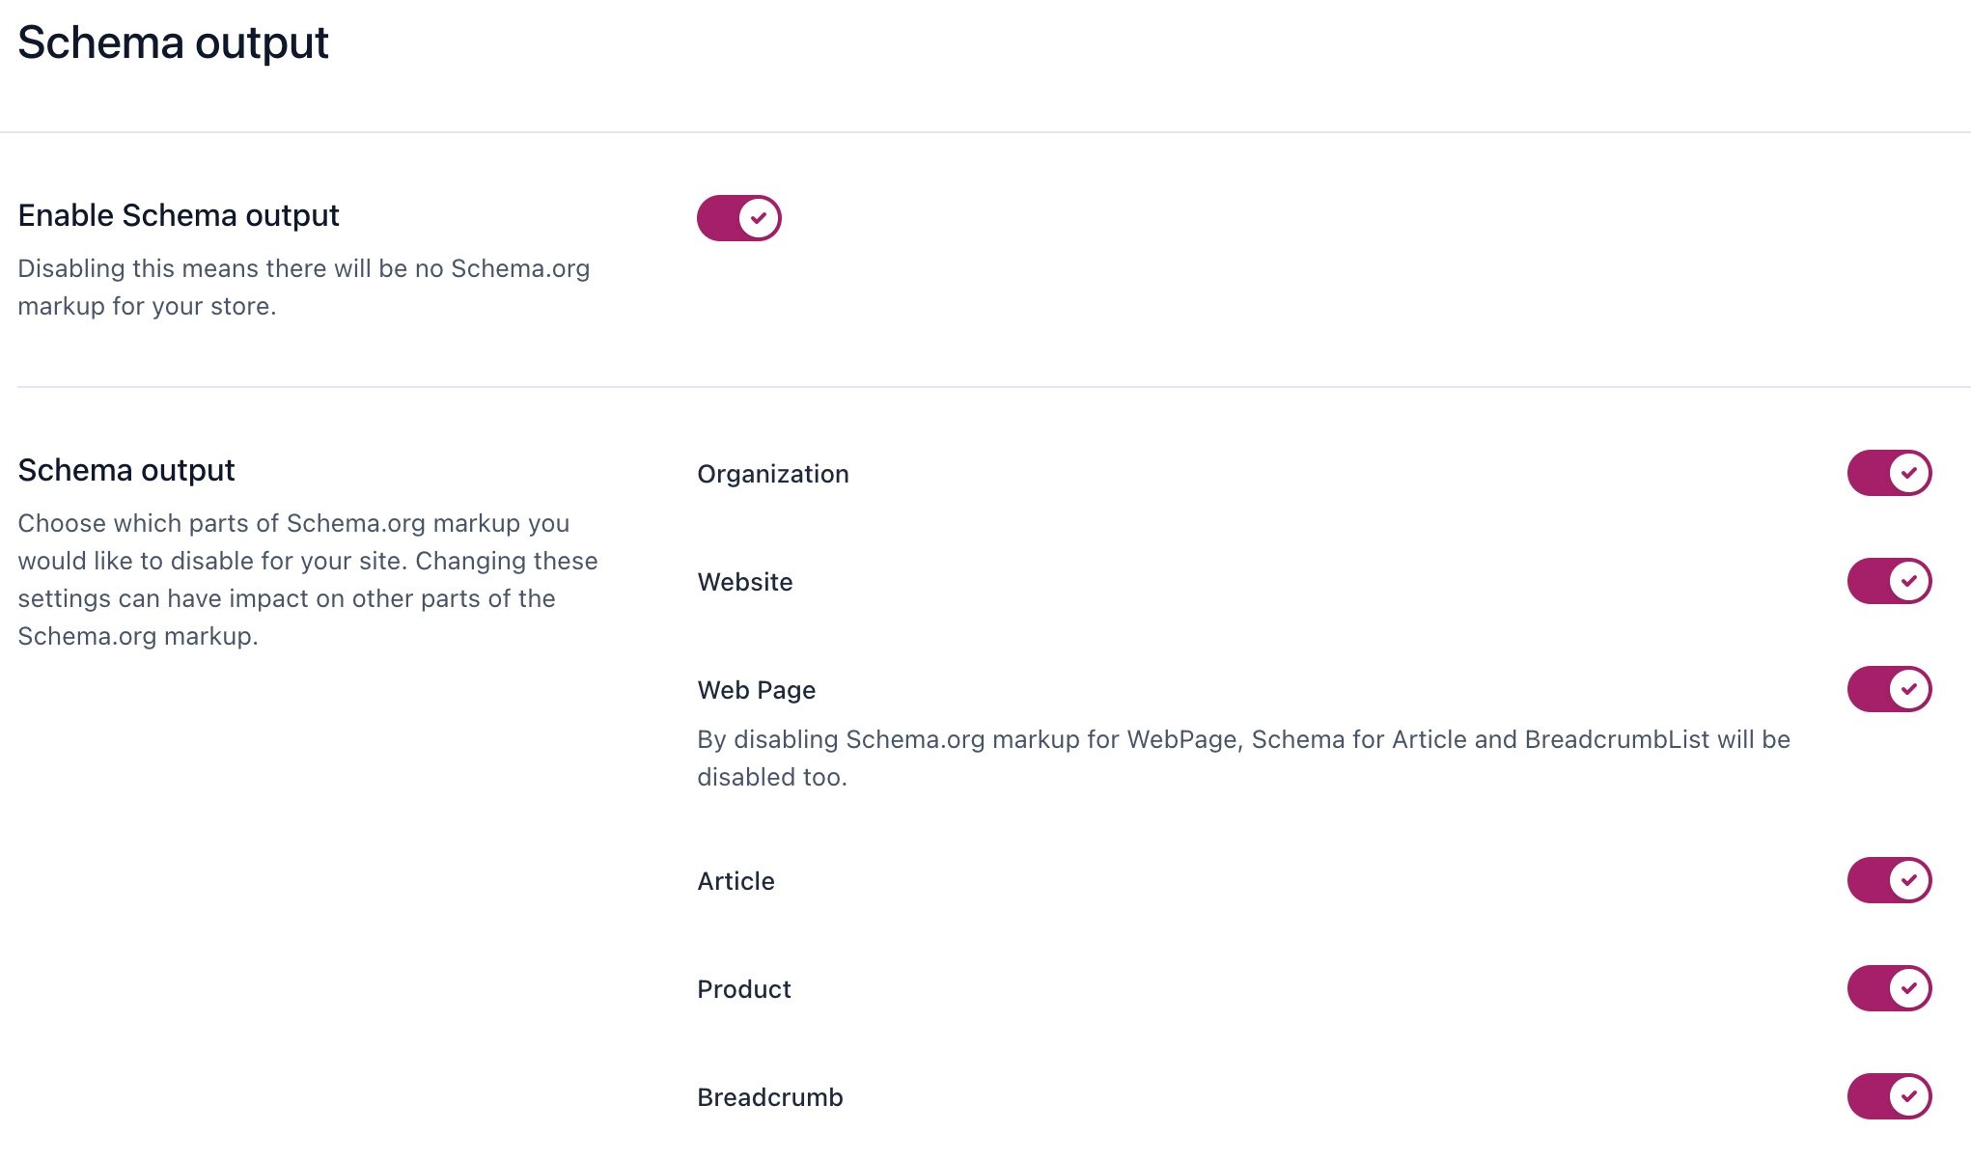Image resolution: width=1971 pixels, height=1160 pixels.
Task: Click the "Choose which parts of Schema.org markup" description
Action: pos(307,579)
